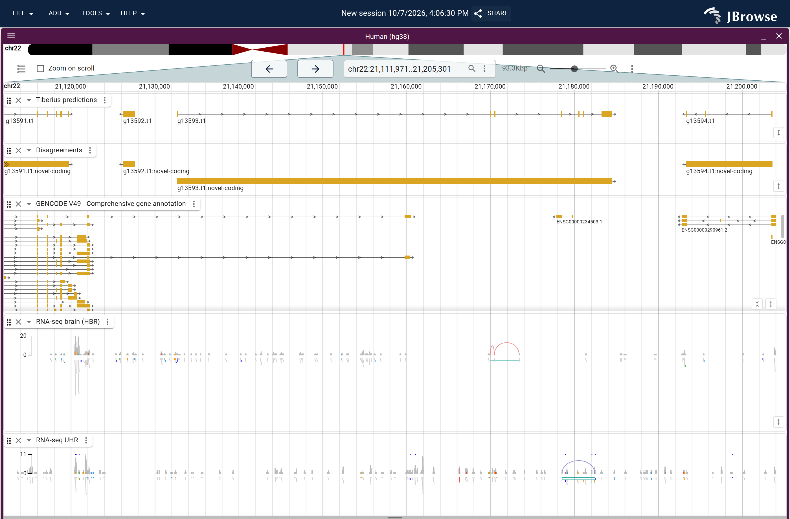Open RNA-seq UHR track three-dot menu
Viewport: 790px width, 519px height.
pyautogui.click(x=86, y=440)
